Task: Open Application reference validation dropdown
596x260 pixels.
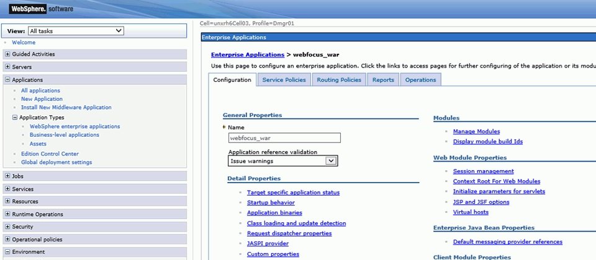Action: 283,161
